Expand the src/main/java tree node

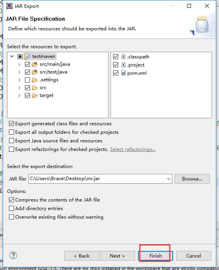[19, 65]
